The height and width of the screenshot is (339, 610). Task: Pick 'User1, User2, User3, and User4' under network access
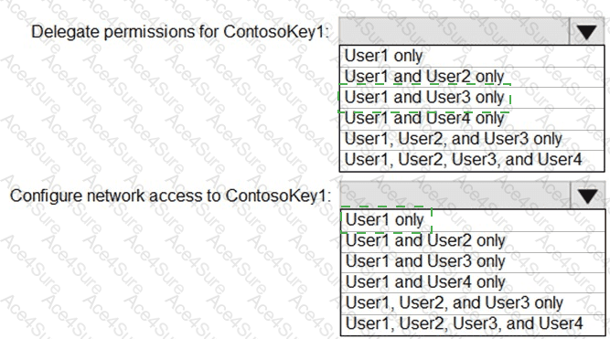click(x=473, y=323)
